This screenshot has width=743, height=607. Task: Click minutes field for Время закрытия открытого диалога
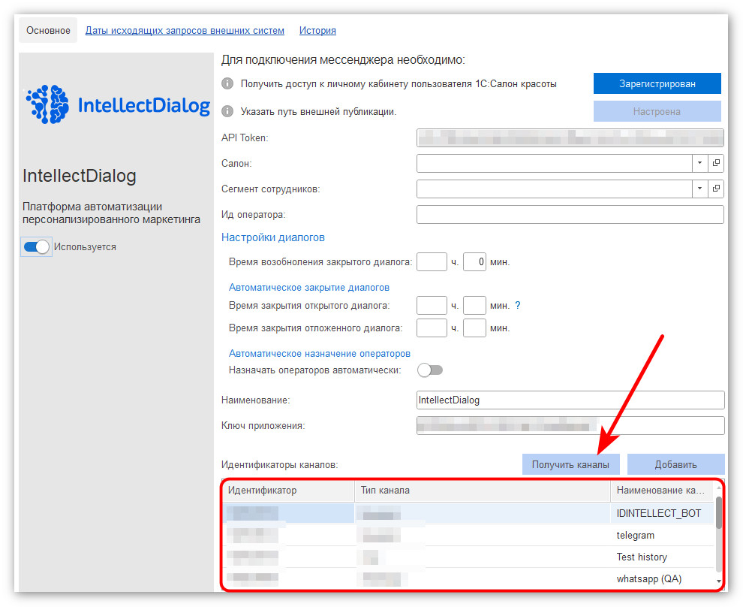click(x=474, y=306)
